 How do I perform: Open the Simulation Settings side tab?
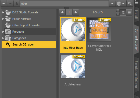[136, 74]
